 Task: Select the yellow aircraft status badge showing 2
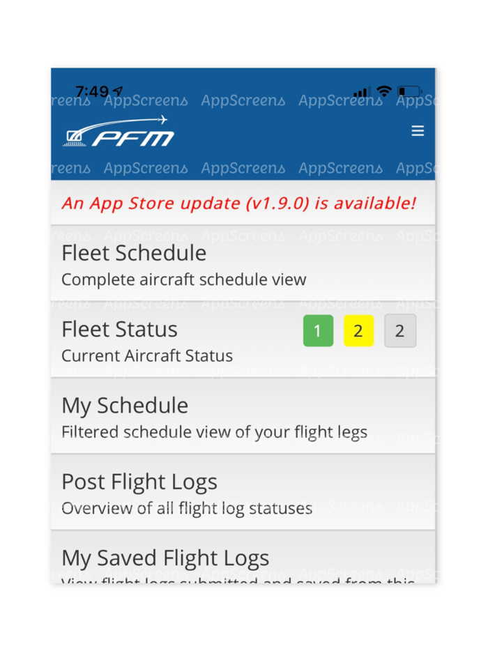(x=358, y=330)
